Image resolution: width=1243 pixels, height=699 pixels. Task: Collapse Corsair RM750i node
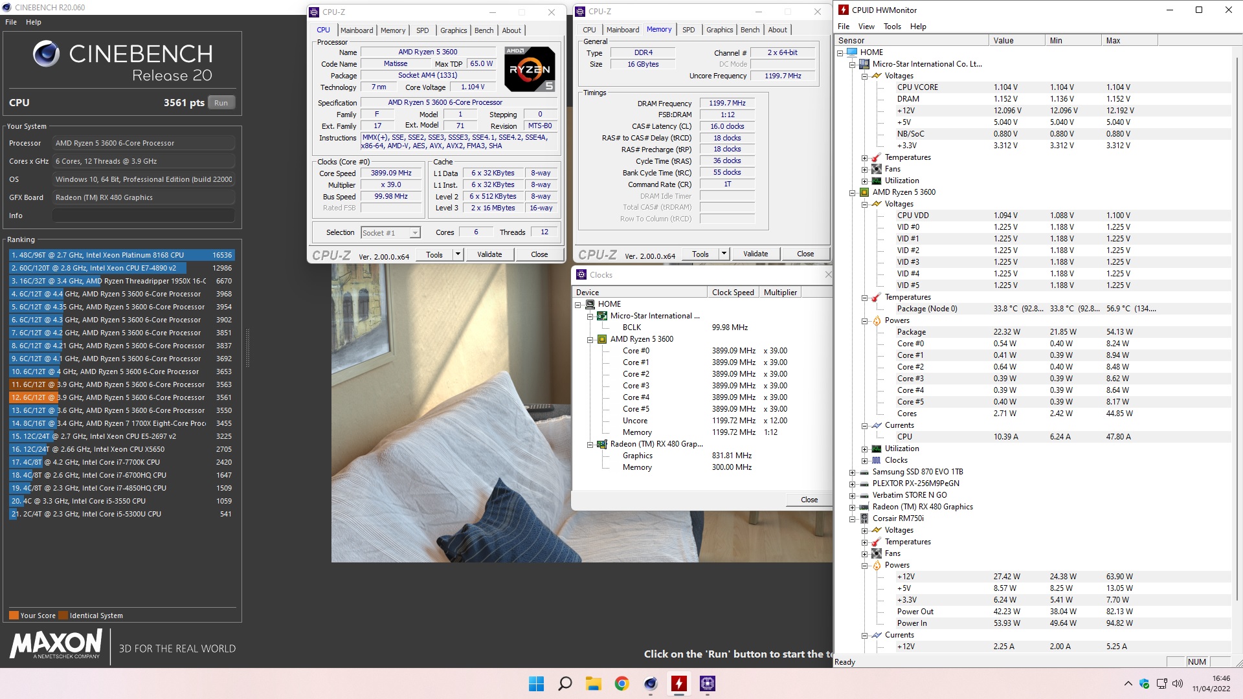coord(853,519)
